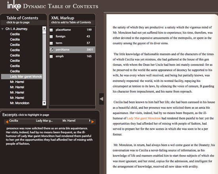This screenshot has width=218, height=174.
Task: Go to next excerpts with the orange right arrow
Action: 92,122
